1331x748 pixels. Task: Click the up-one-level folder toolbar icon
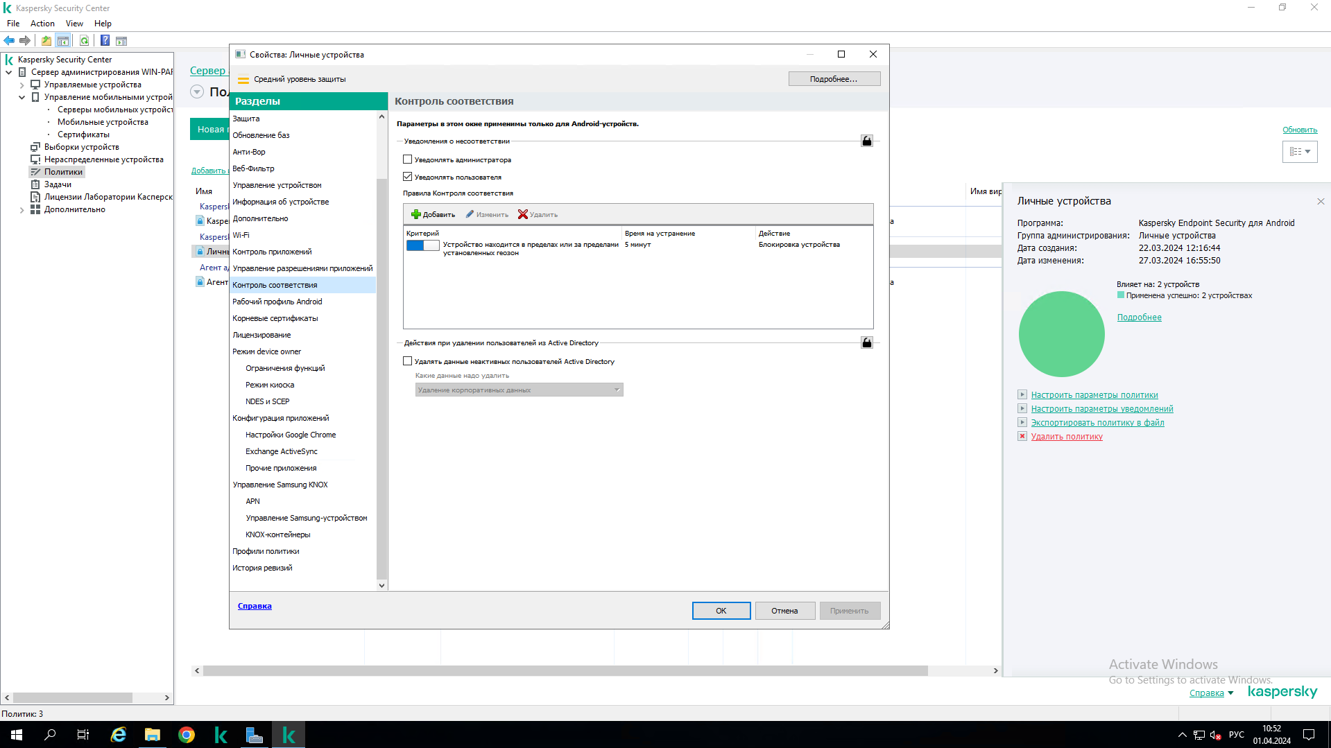coord(46,41)
